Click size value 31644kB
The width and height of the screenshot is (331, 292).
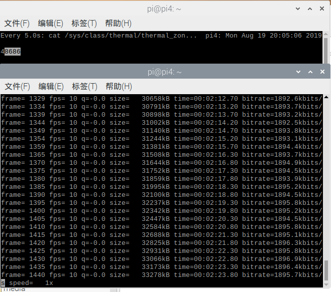pos(156,162)
